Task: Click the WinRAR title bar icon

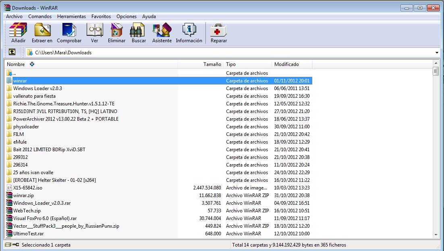Action: point(7,8)
